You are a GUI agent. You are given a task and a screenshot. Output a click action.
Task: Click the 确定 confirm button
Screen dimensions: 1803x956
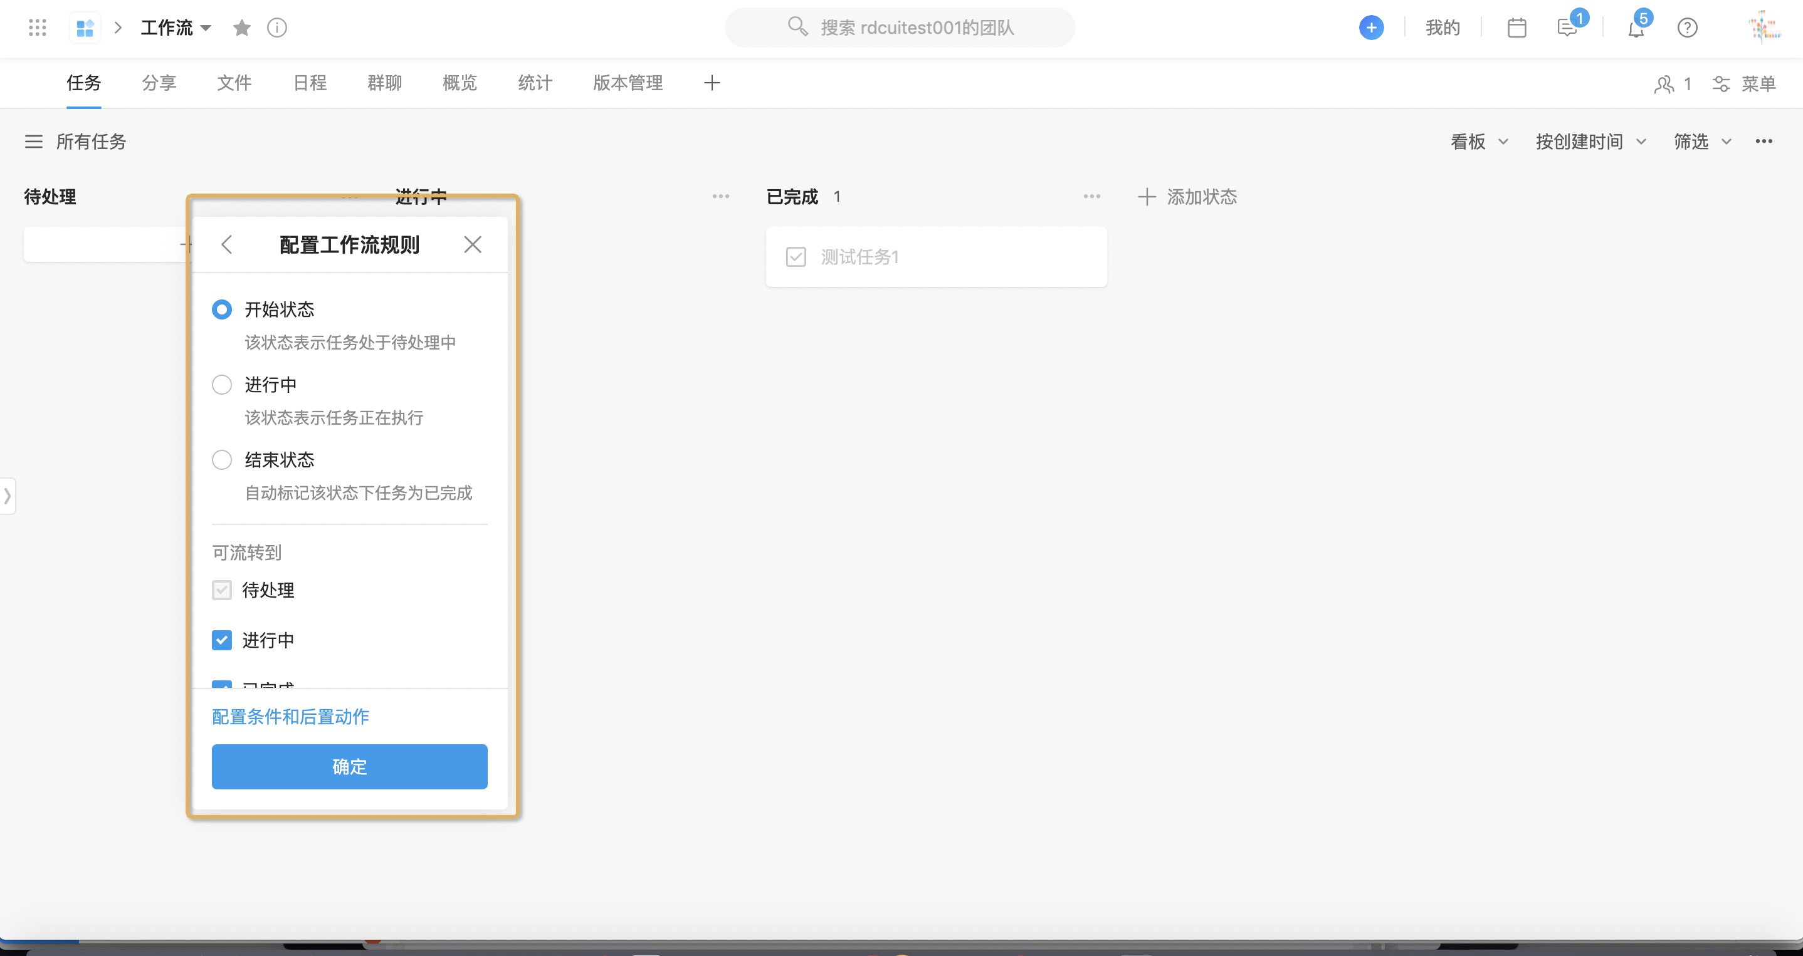(349, 766)
